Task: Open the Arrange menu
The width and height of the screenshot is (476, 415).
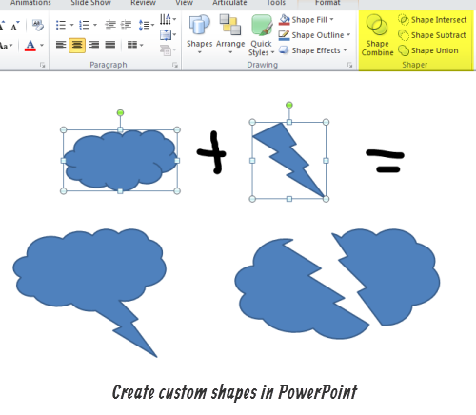Action: click(230, 34)
